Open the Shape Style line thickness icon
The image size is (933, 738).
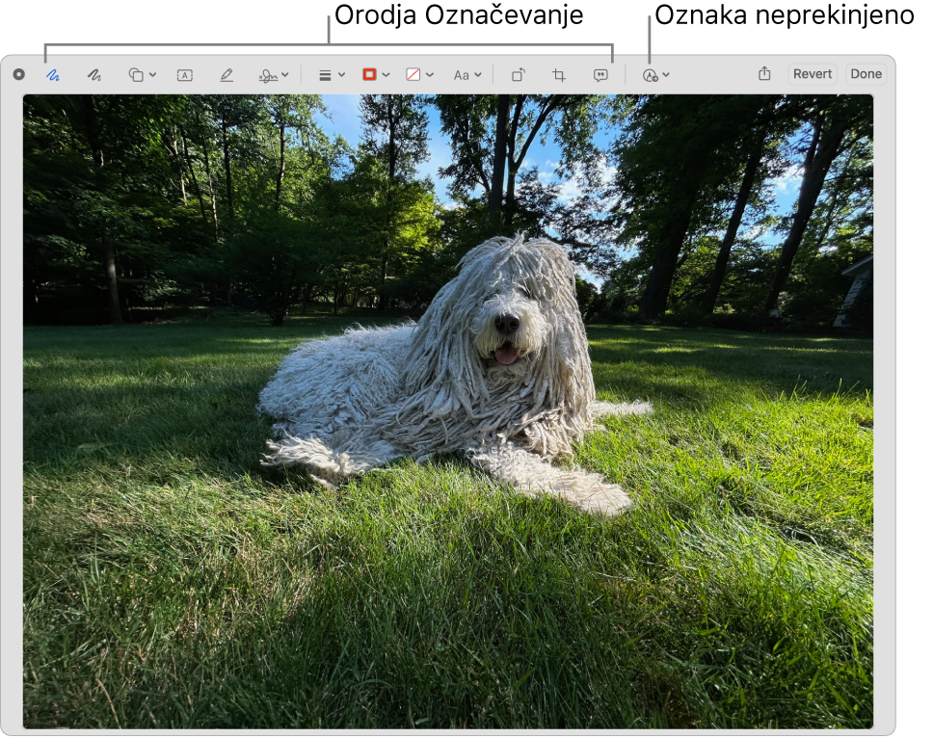click(x=325, y=75)
